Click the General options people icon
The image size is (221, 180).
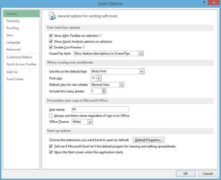[x=52, y=16]
